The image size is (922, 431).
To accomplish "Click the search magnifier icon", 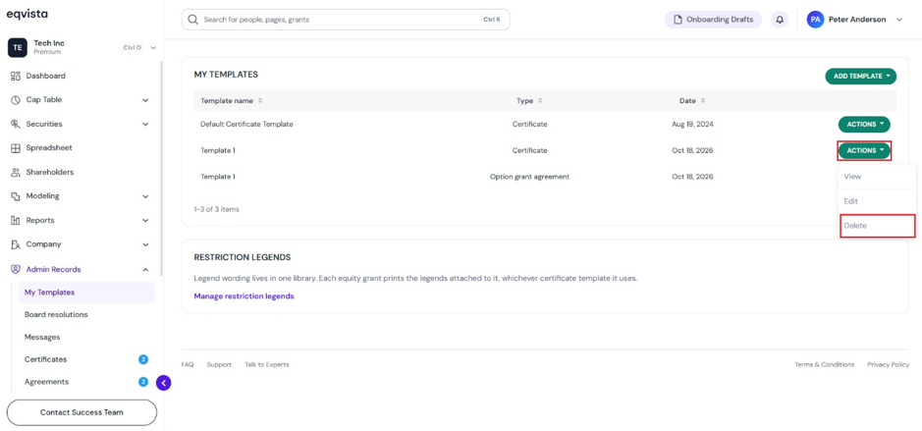I will tap(192, 20).
